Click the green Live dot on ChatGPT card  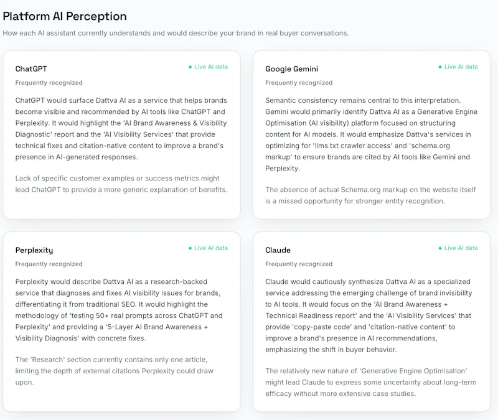click(x=190, y=67)
